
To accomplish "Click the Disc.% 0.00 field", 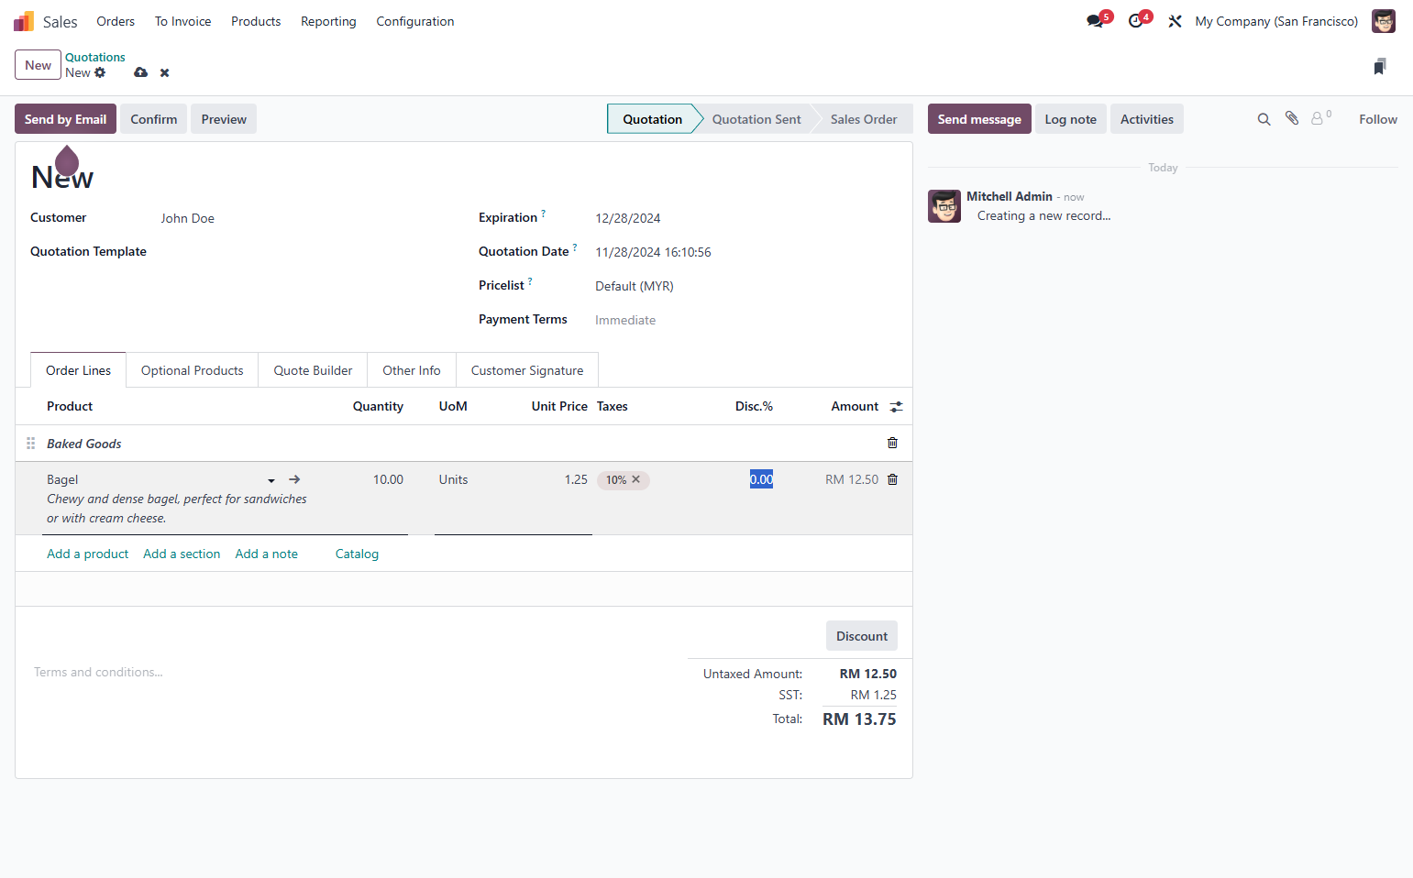I will [761, 479].
